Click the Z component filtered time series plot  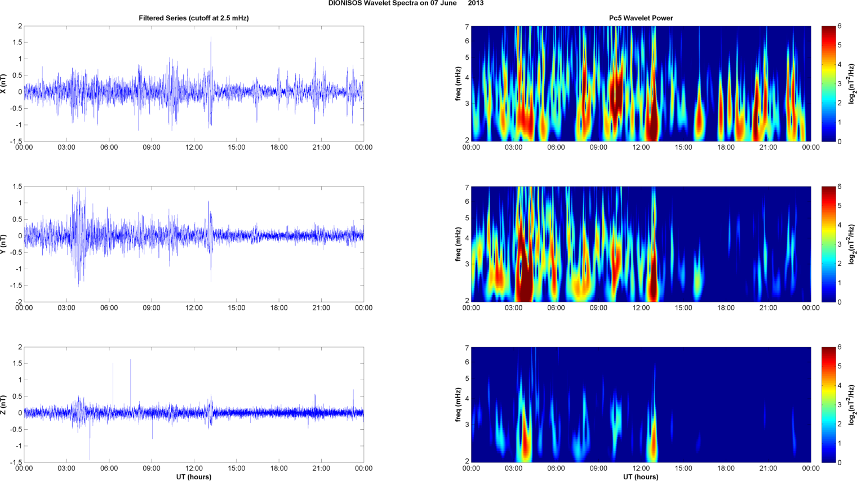tap(194, 404)
